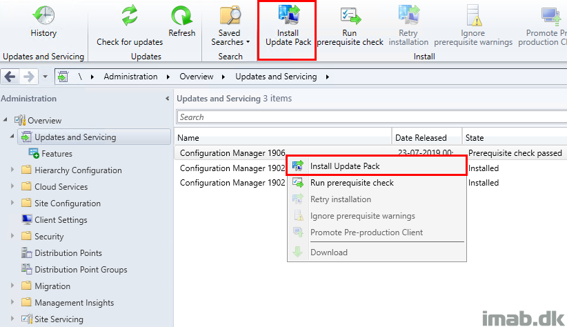Open breadcrumb arrow after Overview
Screen dimensions: 567x327
click(223, 77)
